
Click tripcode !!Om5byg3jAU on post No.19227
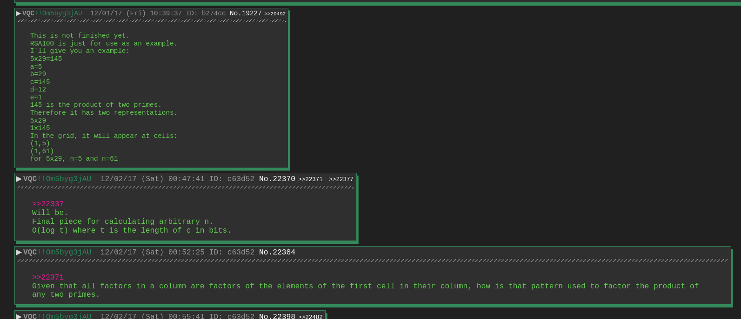58,13
